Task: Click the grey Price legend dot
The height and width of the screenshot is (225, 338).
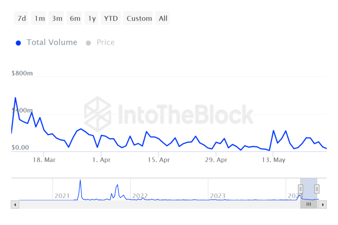Action: [x=88, y=43]
